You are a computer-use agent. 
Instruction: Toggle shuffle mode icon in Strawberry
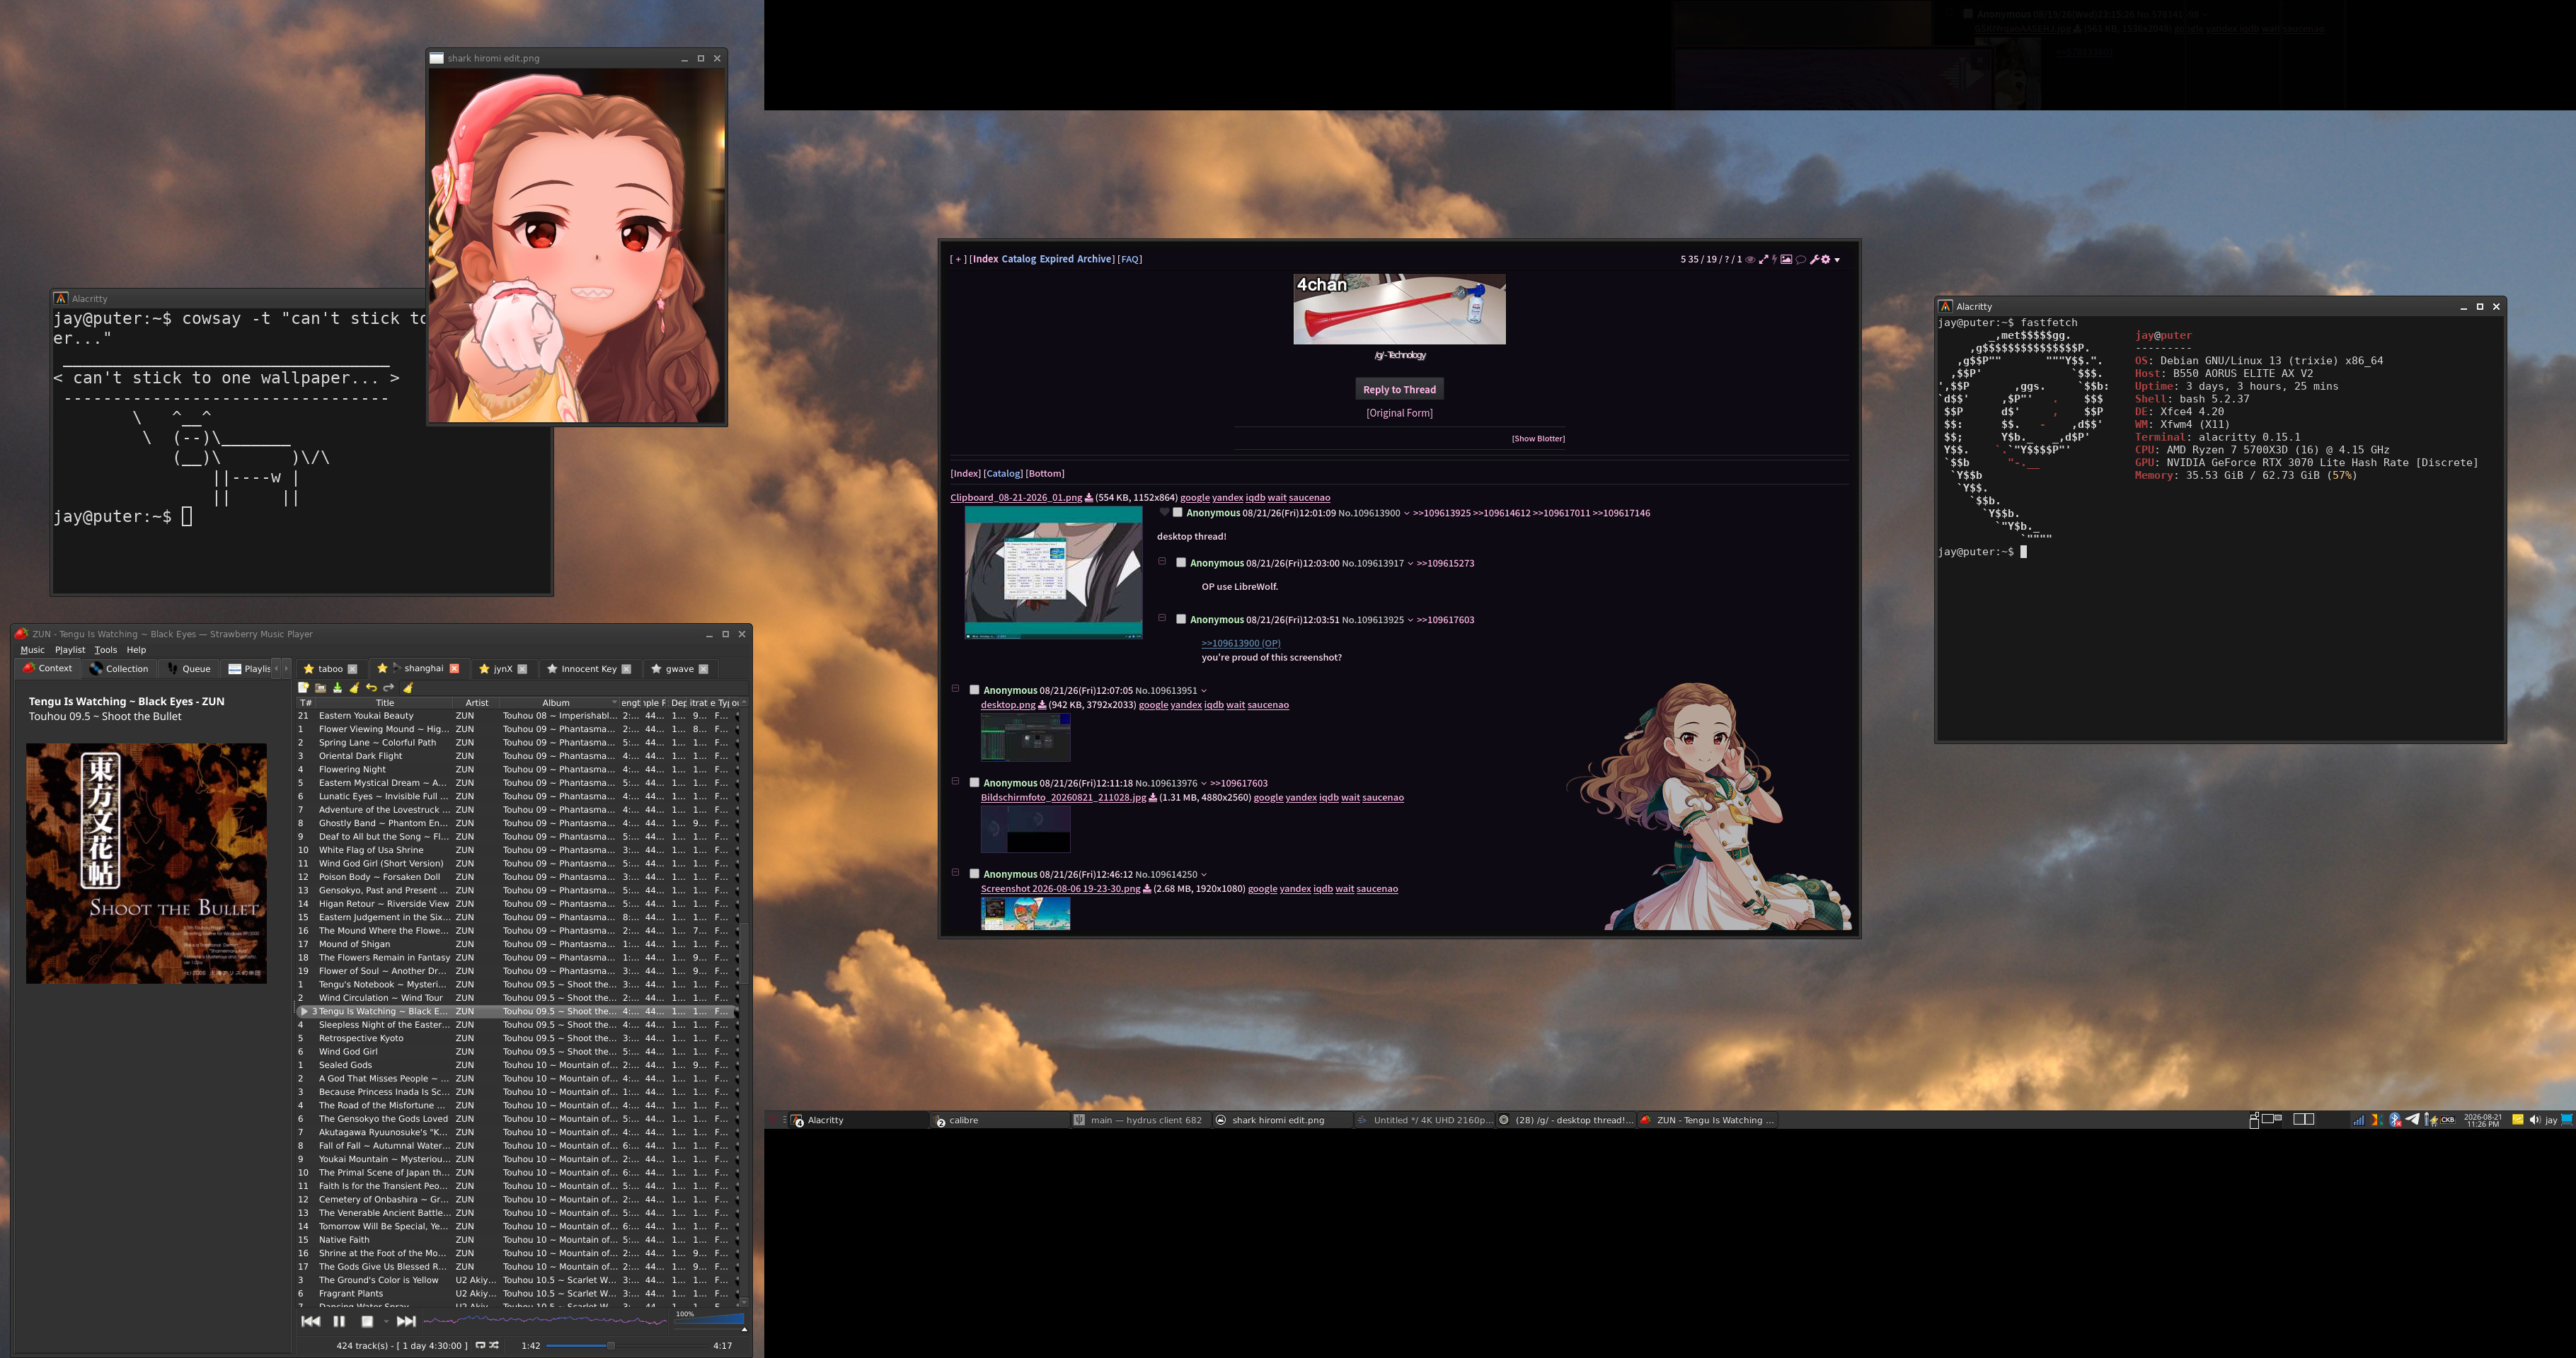tap(494, 1345)
